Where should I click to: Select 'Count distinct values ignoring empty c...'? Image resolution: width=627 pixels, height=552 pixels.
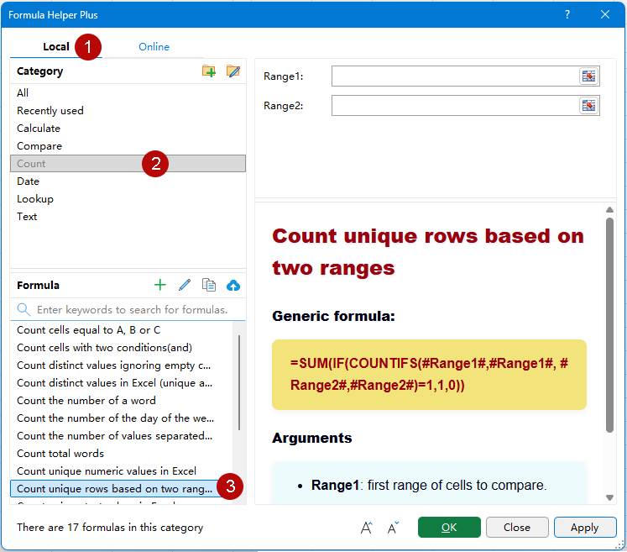(122, 365)
